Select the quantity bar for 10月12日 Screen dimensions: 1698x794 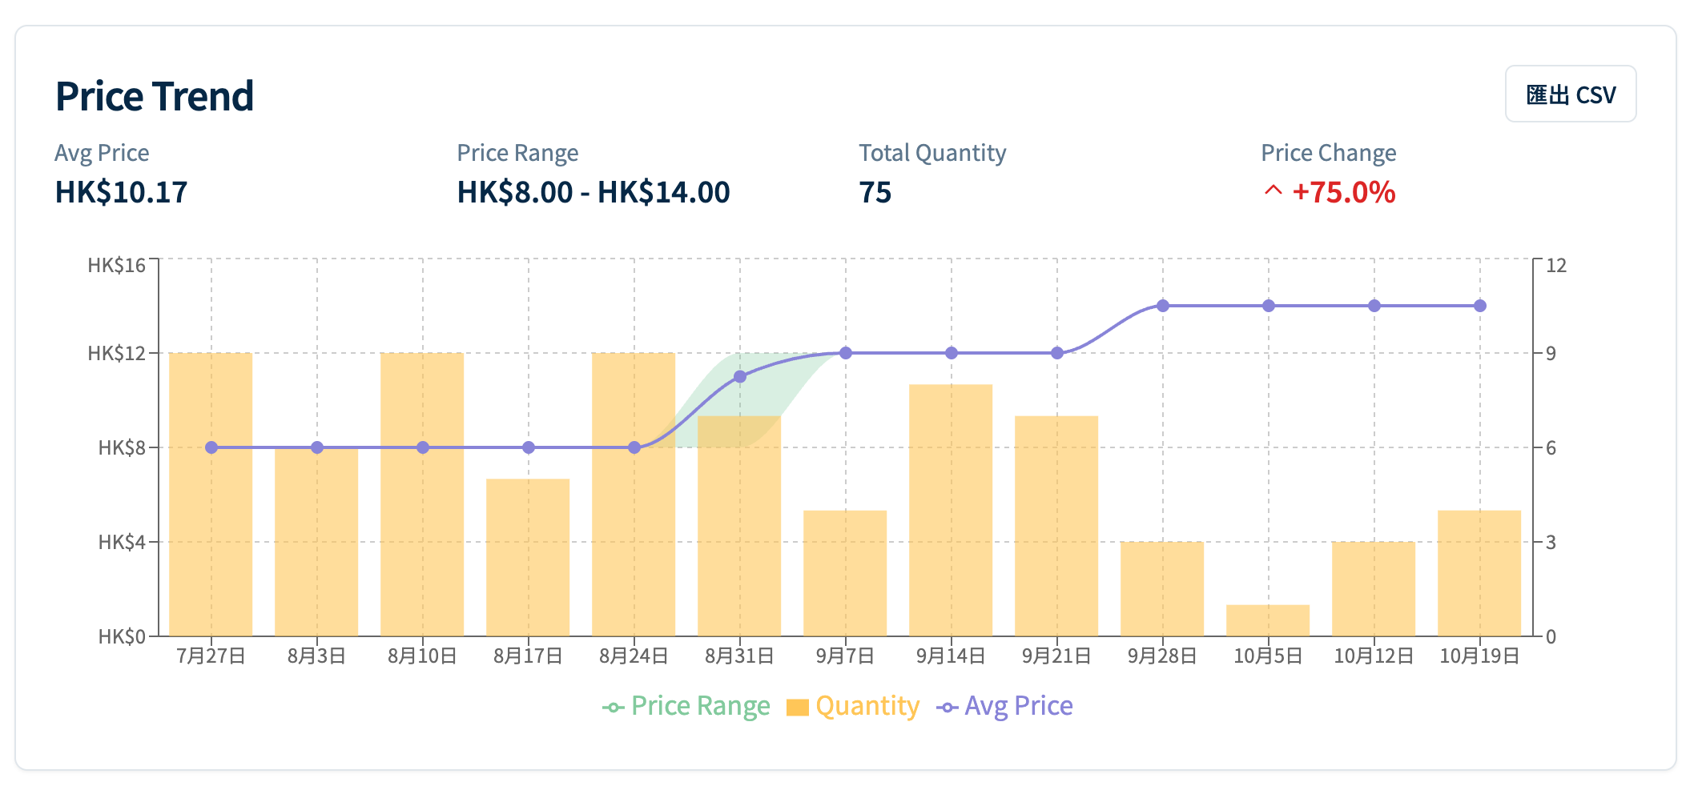coord(1374,589)
